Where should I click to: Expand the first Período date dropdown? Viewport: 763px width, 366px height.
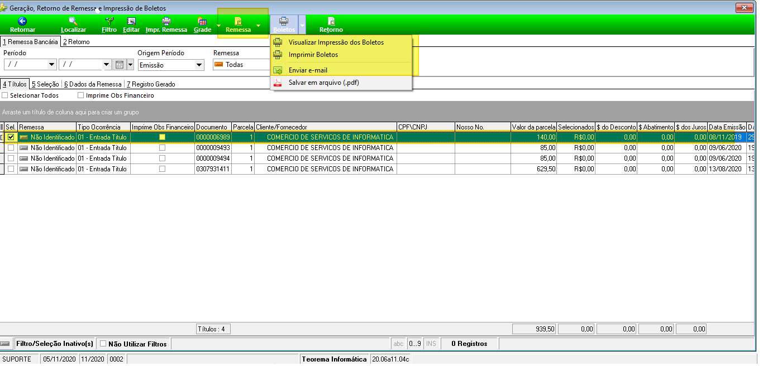click(53, 65)
